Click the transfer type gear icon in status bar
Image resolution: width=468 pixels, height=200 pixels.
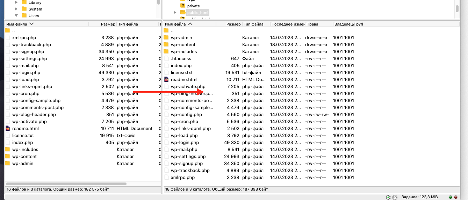point(388,197)
